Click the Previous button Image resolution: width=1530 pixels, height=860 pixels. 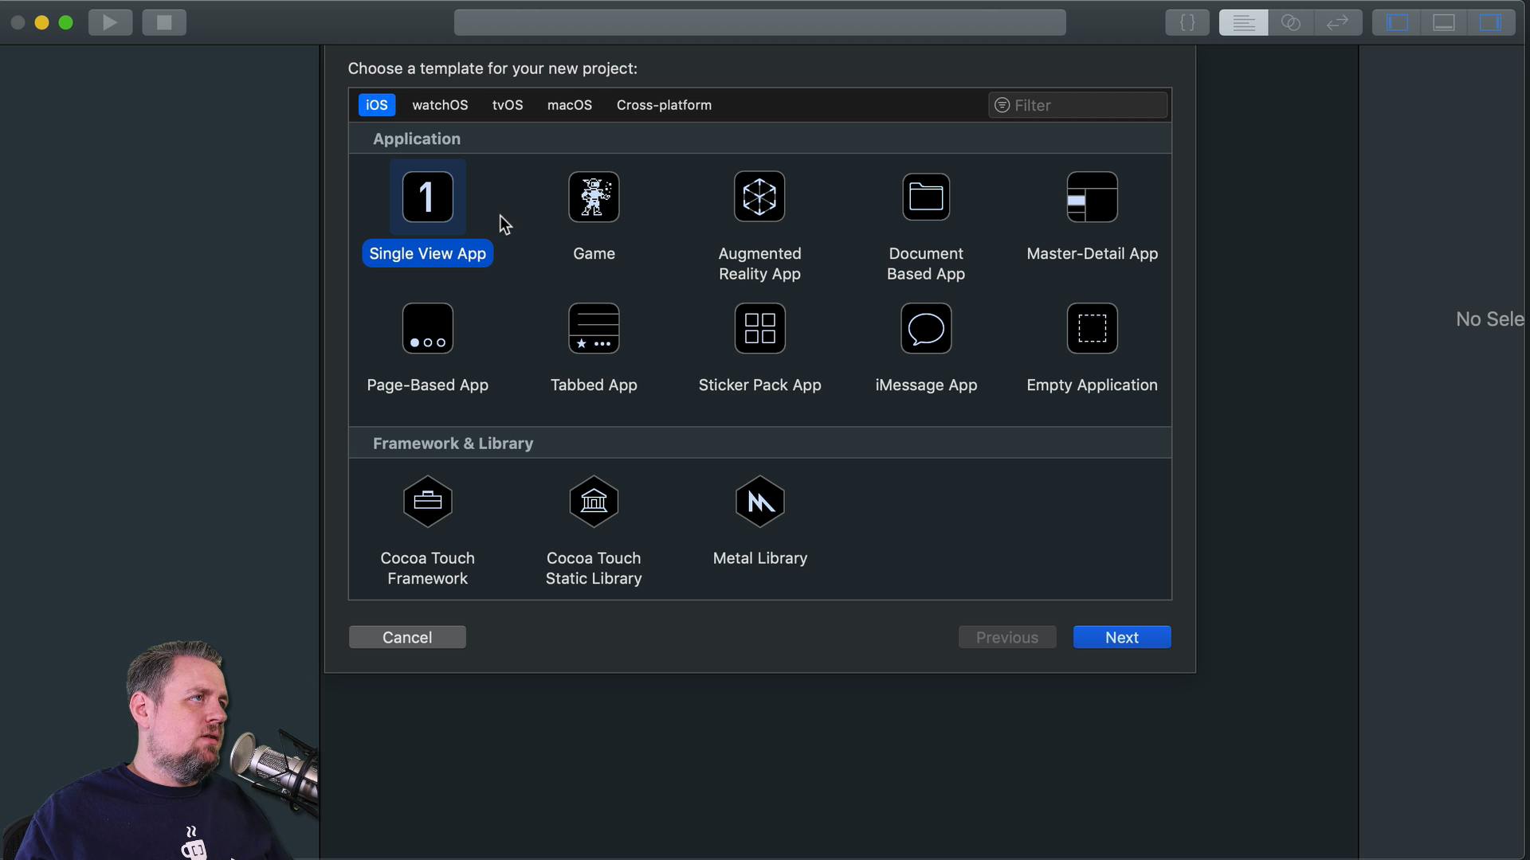(1007, 637)
